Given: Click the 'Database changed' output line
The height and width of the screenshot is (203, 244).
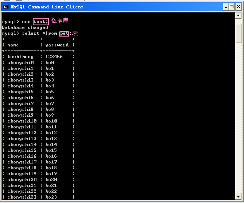Looking at the screenshot, I should tap(25, 27).
